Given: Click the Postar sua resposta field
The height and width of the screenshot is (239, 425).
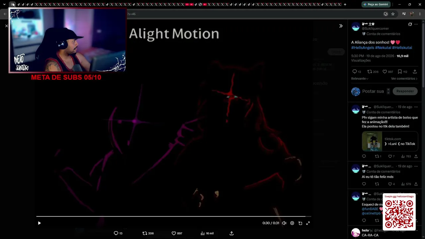Looking at the screenshot, I should [x=373, y=91].
